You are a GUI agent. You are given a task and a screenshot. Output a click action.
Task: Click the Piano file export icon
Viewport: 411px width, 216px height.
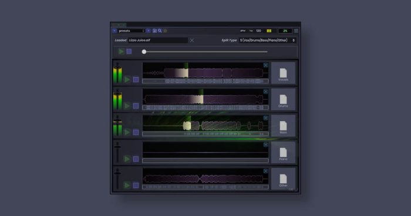[x=283, y=153]
